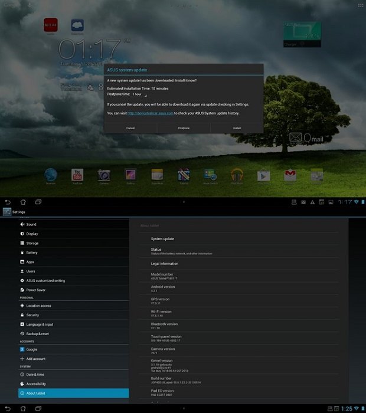Viewport: 366px width, 413px height.
Task: Tap Install in the update dialog
Action: point(237,128)
